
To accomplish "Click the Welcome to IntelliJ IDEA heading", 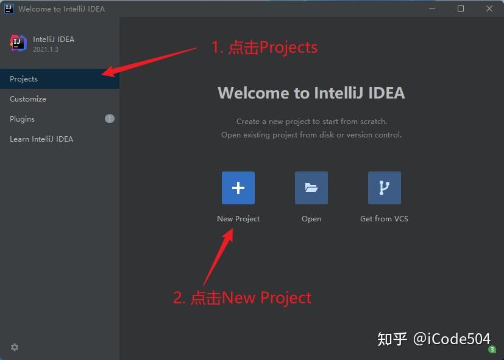I will click(311, 92).
